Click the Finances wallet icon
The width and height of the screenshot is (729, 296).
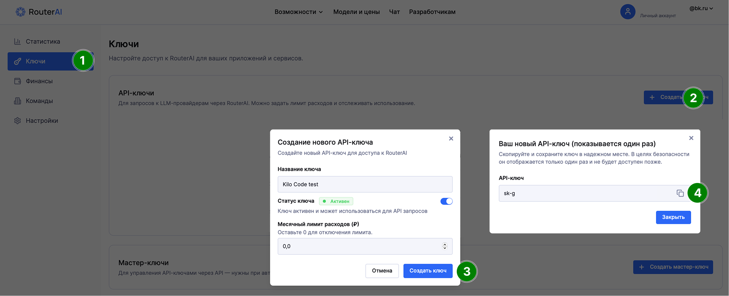pos(17,81)
